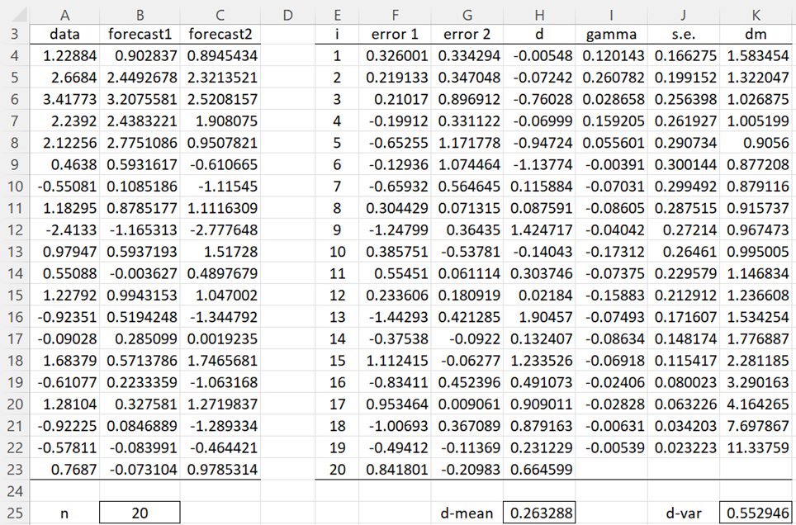Select the s.e. heading cell
Image resolution: width=796 pixels, height=525 pixels.
(x=684, y=34)
